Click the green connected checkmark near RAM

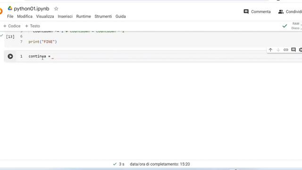click(285, 26)
